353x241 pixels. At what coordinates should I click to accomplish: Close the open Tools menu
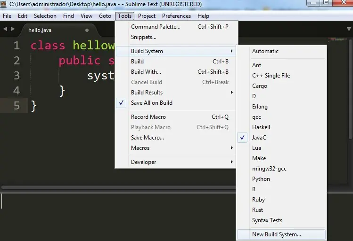125,16
